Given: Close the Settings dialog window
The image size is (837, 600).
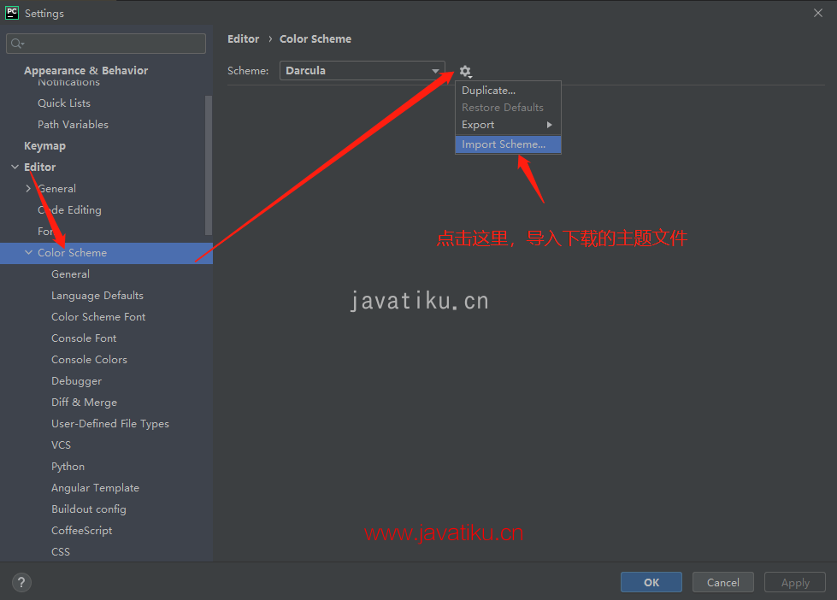Looking at the screenshot, I should click(817, 13).
